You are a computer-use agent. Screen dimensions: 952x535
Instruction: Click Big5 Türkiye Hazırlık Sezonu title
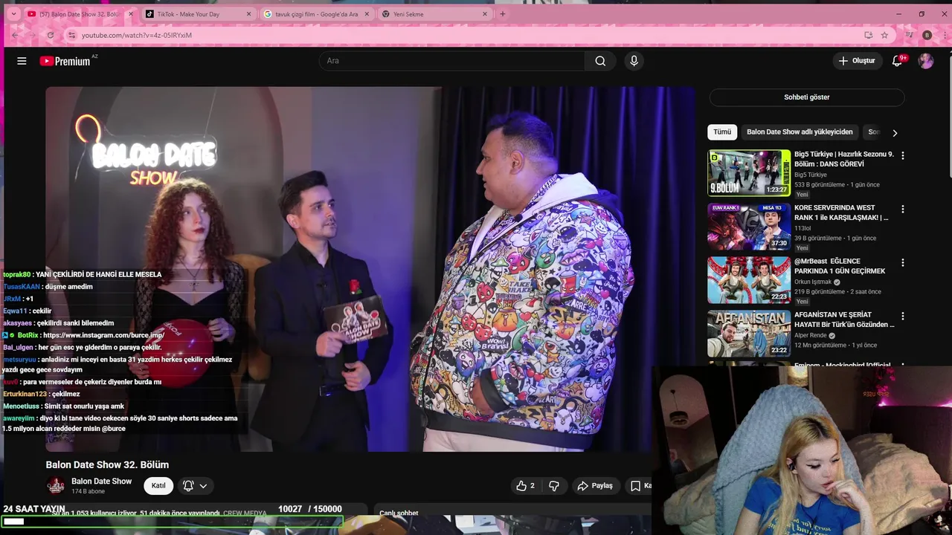click(x=844, y=159)
